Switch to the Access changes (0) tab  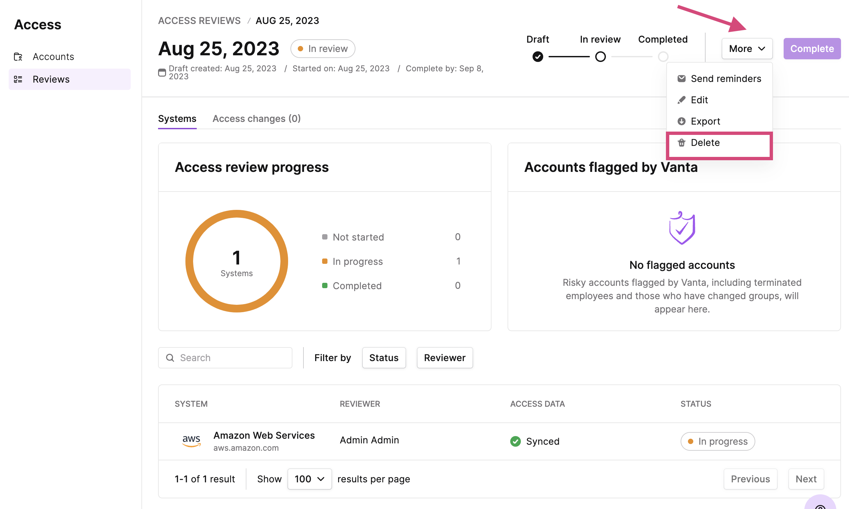256,119
